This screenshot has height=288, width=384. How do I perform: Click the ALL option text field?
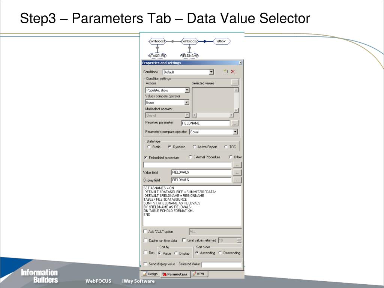pyautogui.click(x=215, y=231)
